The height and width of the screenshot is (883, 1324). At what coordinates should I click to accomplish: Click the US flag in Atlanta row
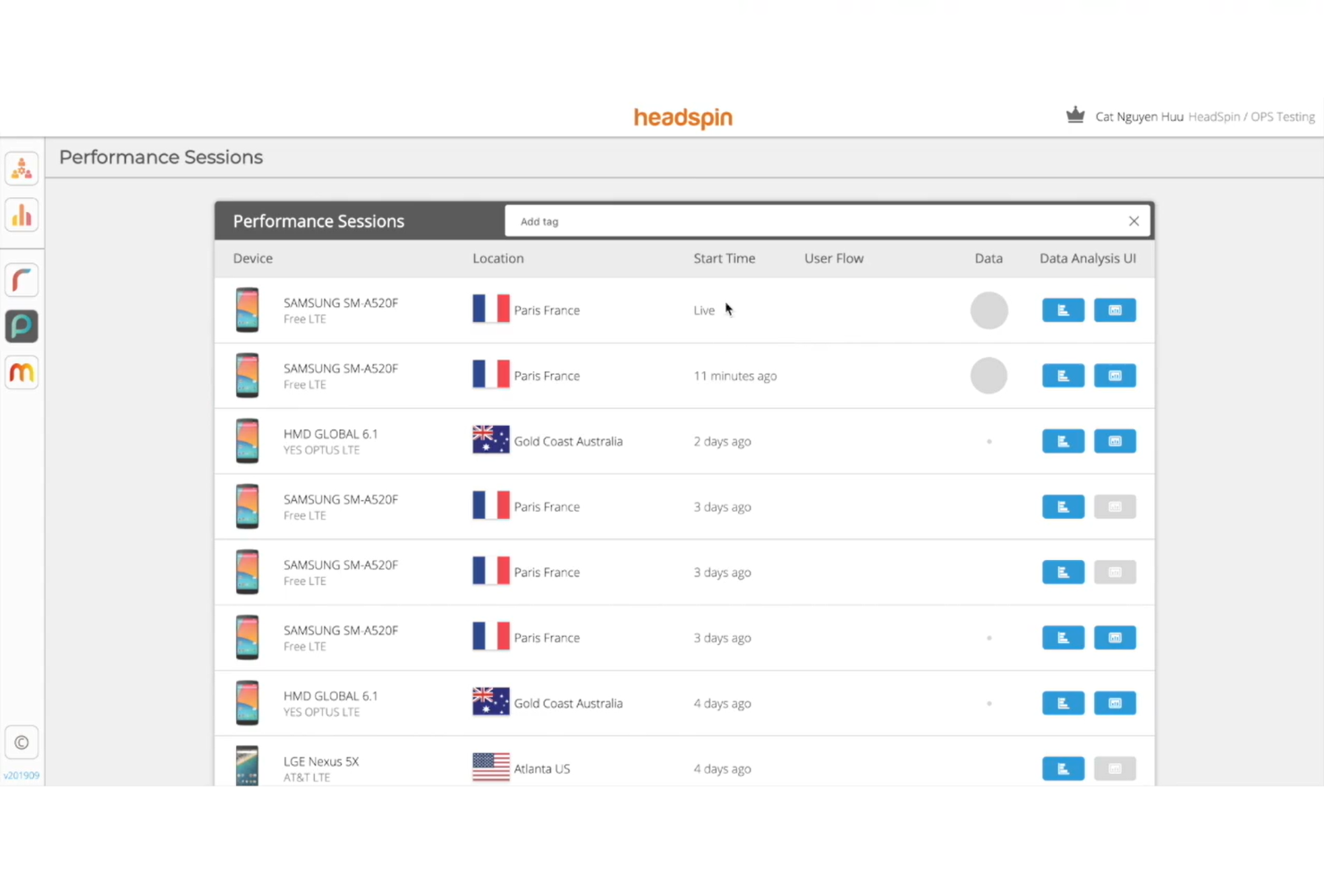pos(491,767)
